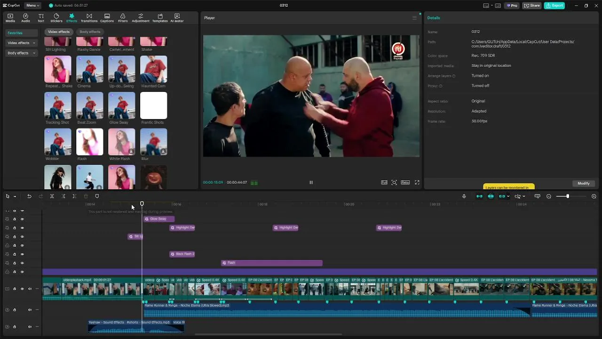Expand the Body effects category
This screenshot has width=602, height=339.
(x=21, y=53)
